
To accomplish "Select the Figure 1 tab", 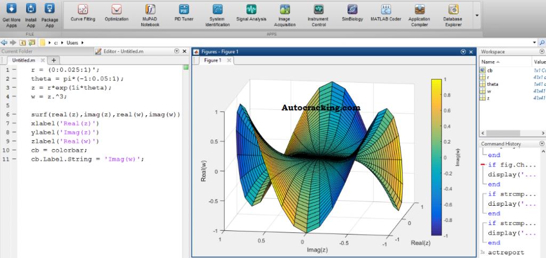I will coord(212,60).
